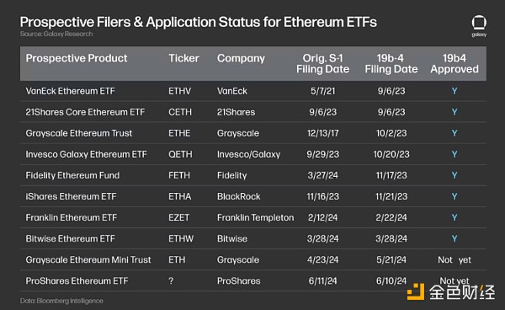Click the ProShares question mark ticker
The image size is (505, 310).
(x=171, y=281)
